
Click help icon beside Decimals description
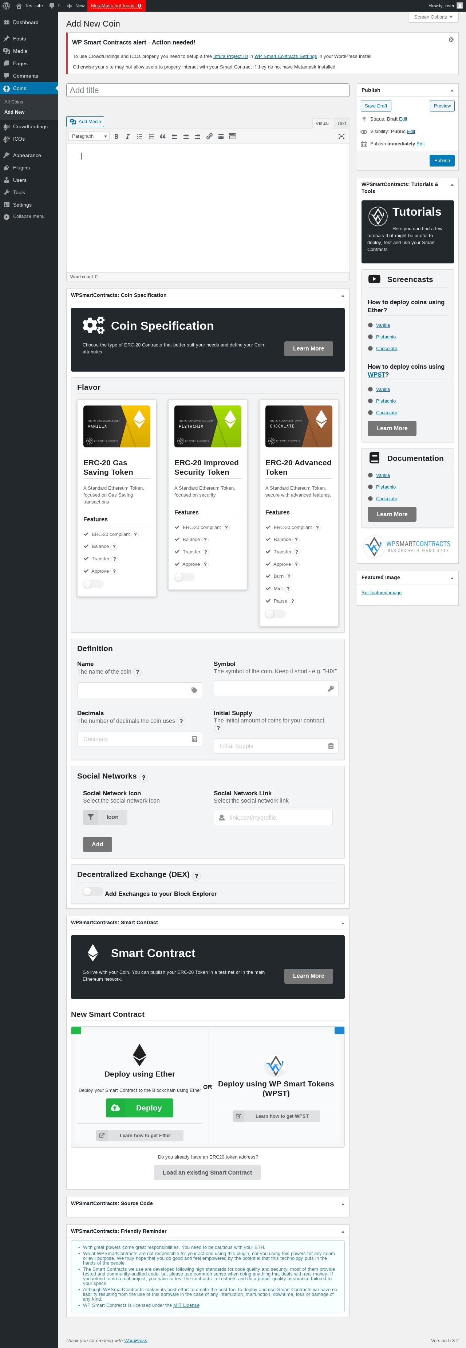[x=181, y=722]
